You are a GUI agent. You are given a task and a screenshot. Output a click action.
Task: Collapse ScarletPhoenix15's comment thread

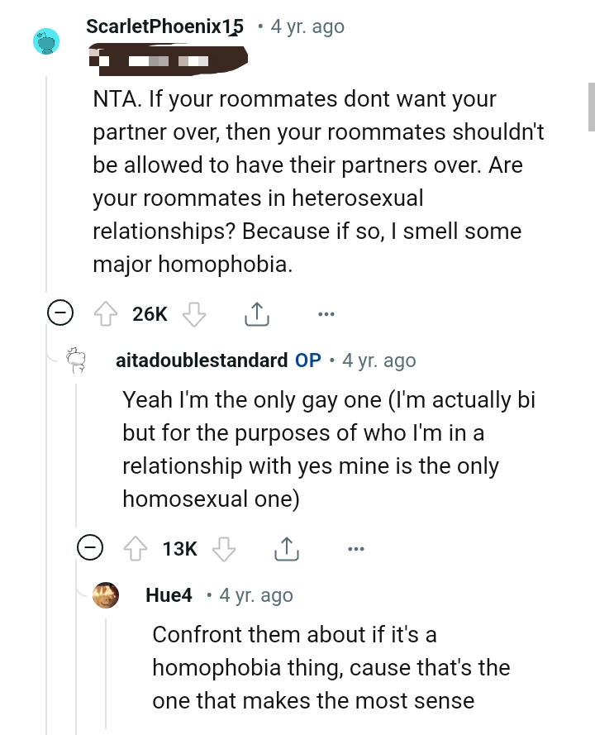(x=60, y=313)
